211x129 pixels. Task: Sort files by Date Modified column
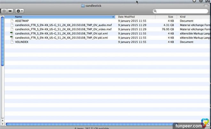point(126,16)
